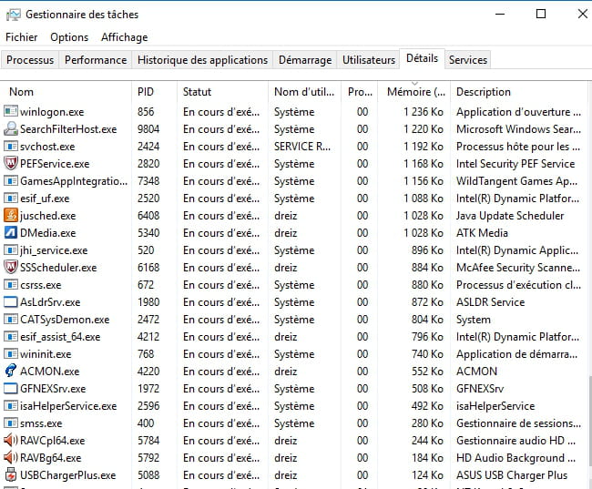Screen dimensions: 592x489
Task: Click PID 2424 of svchost.exe
Action: pos(148,146)
